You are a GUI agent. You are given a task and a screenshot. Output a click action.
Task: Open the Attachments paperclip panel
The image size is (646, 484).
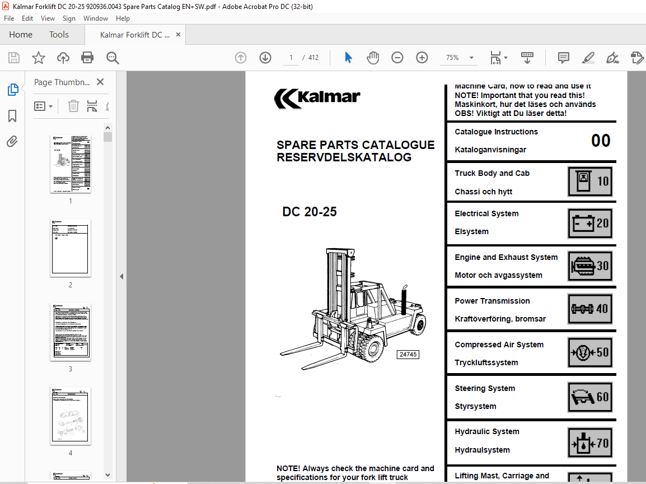(x=12, y=141)
